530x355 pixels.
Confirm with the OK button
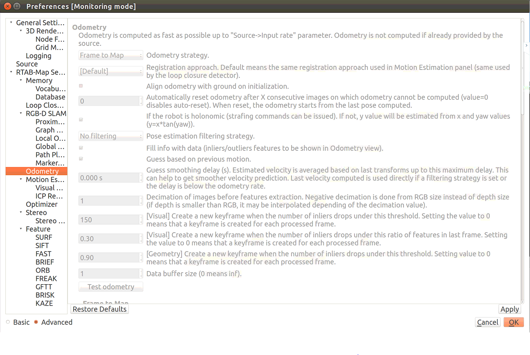[513, 322]
